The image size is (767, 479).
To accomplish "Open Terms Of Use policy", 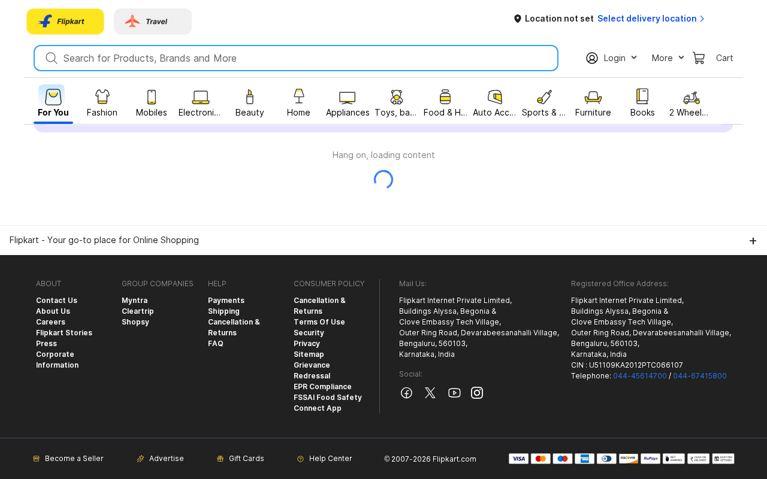I will 319,322.
